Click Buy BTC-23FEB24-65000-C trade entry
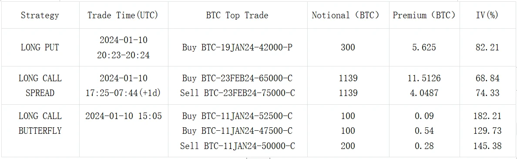Image resolution: width=517 pixels, height=159 pixels. click(238, 78)
